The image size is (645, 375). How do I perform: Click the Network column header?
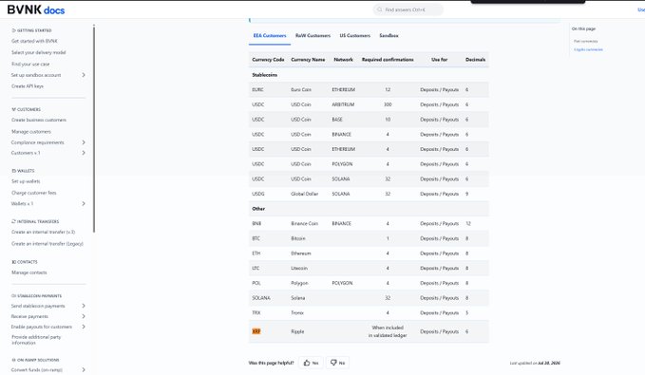344,60
